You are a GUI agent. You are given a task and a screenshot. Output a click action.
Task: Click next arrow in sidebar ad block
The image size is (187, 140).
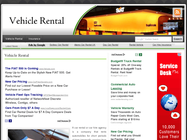[140, 55]
